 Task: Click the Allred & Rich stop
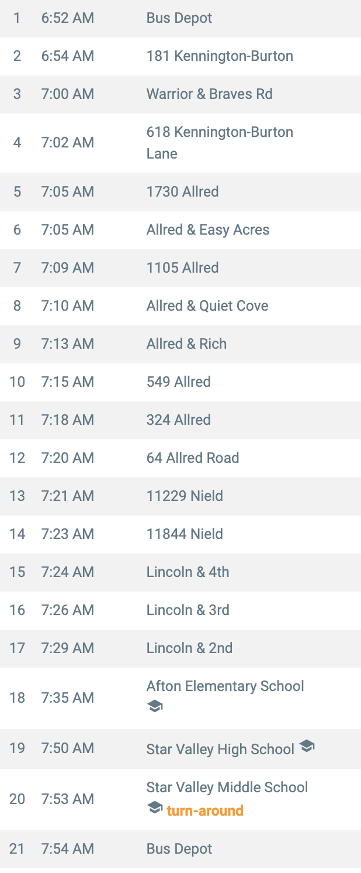pyautogui.click(x=180, y=344)
